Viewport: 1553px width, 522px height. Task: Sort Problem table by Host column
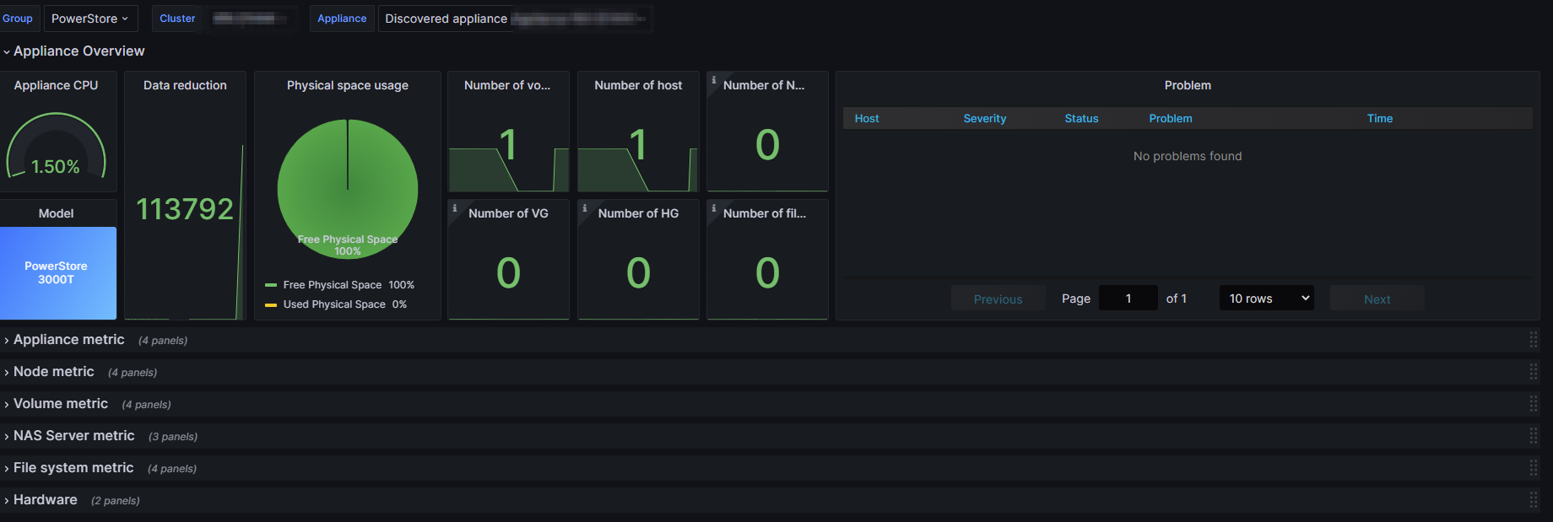click(867, 119)
